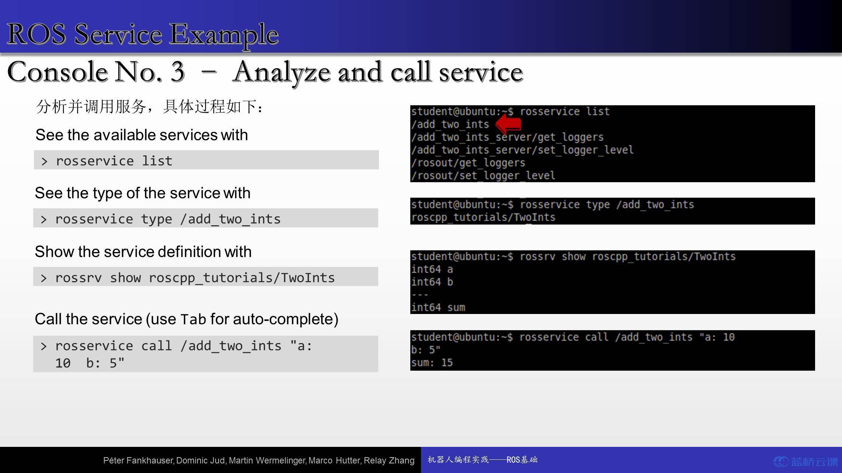The image size is (842, 473).
Task: Click terminal output 'int64 b'
Action: click(x=432, y=282)
